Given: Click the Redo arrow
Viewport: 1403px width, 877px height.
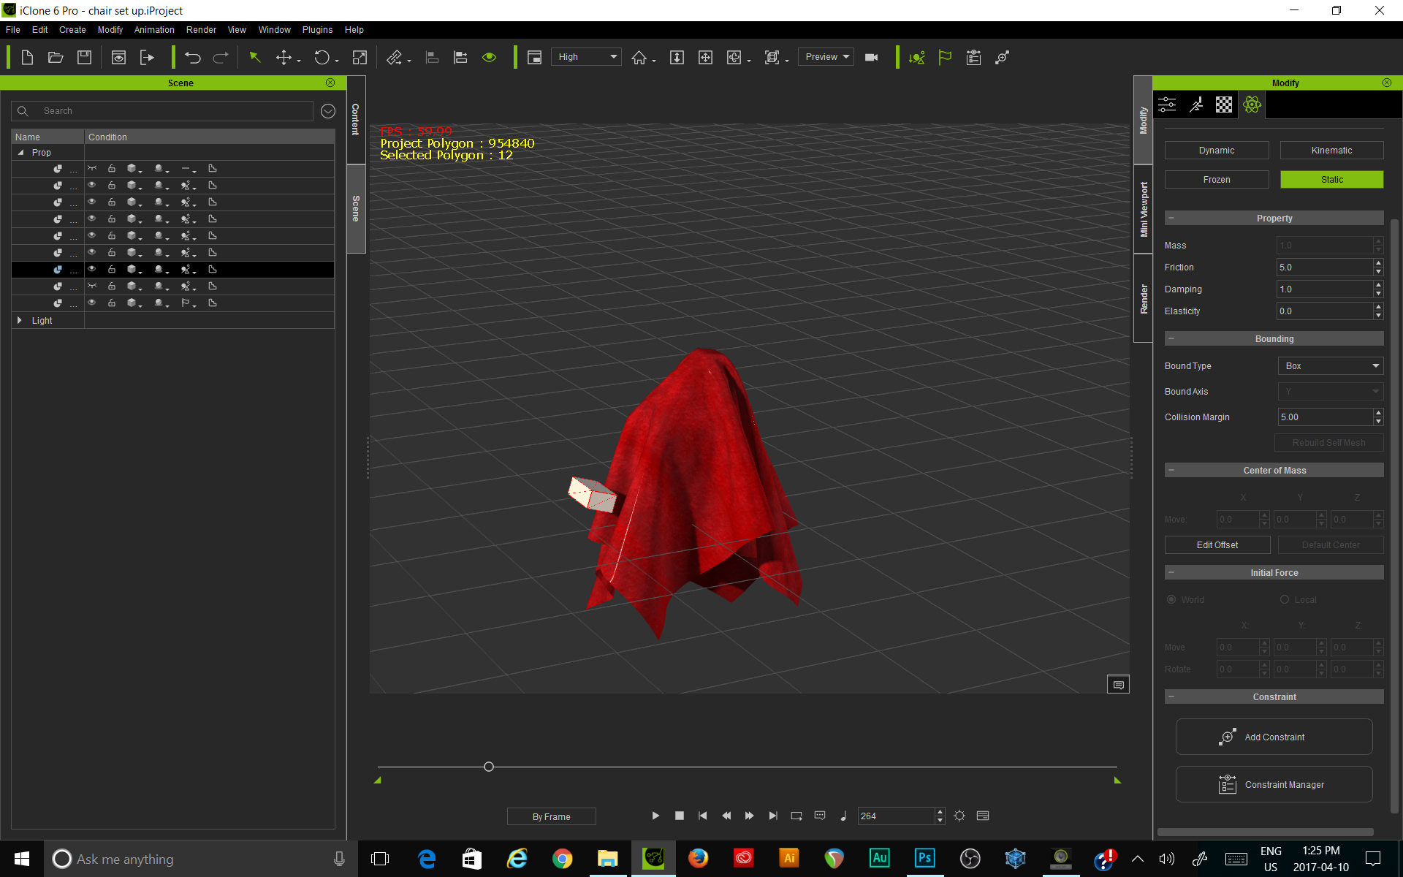Looking at the screenshot, I should coord(221,57).
